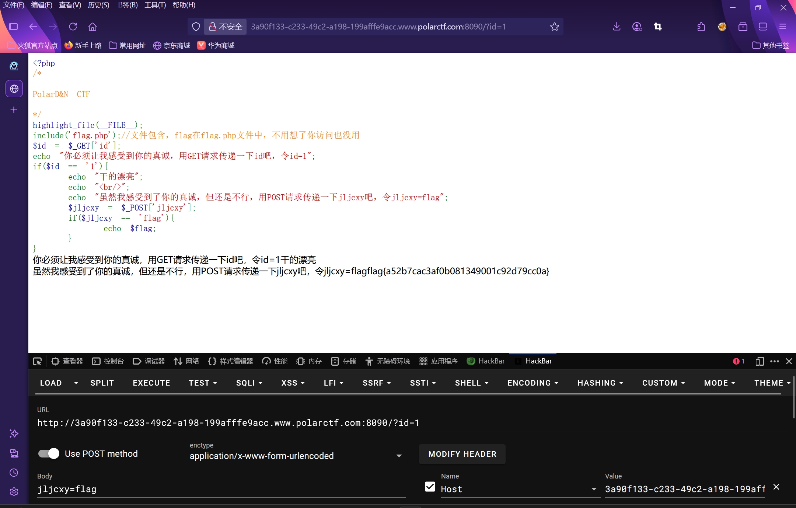
Task: Click the home page icon
Action: point(92,27)
